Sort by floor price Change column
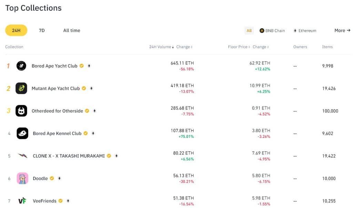 261,47
